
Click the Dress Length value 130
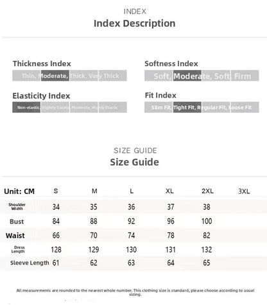tap(131, 250)
